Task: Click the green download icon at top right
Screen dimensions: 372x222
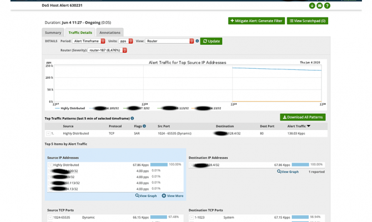Action: (x=312, y=6)
